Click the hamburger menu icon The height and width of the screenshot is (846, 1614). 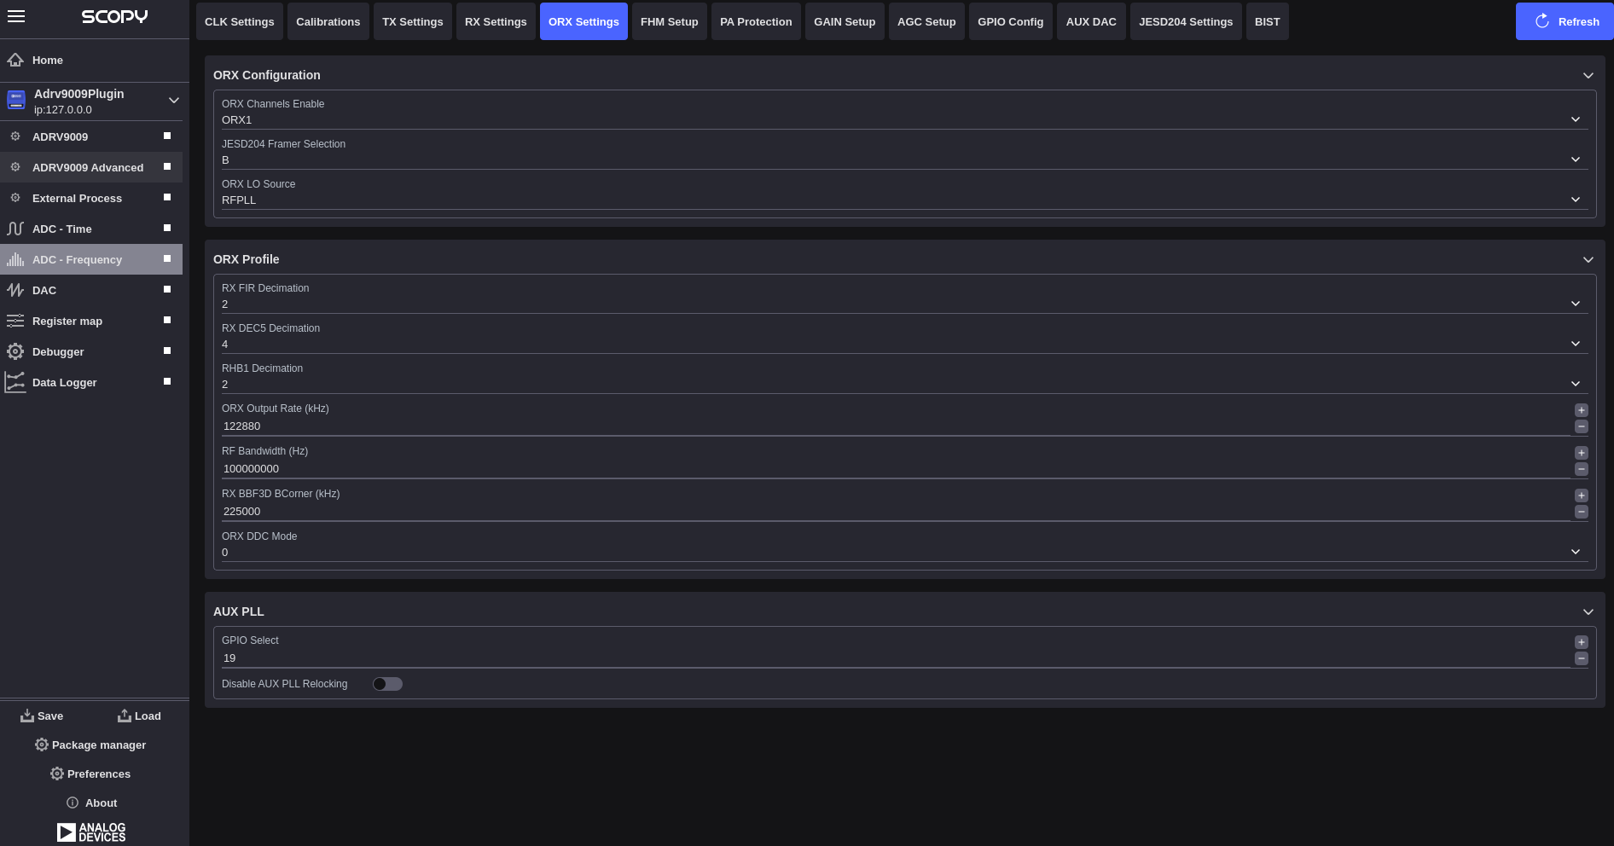click(16, 16)
